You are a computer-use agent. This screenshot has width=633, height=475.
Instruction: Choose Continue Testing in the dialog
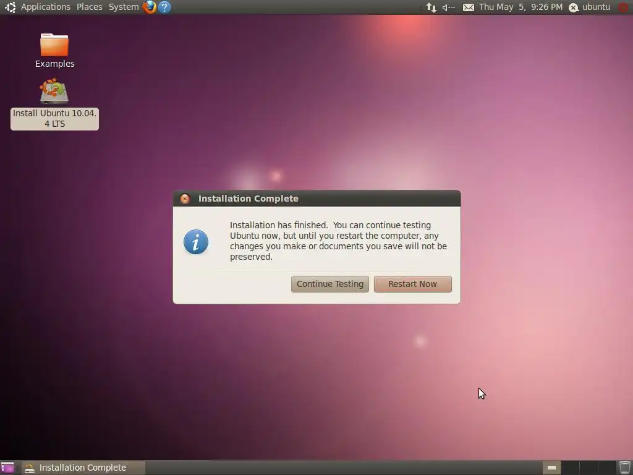pos(330,284)
